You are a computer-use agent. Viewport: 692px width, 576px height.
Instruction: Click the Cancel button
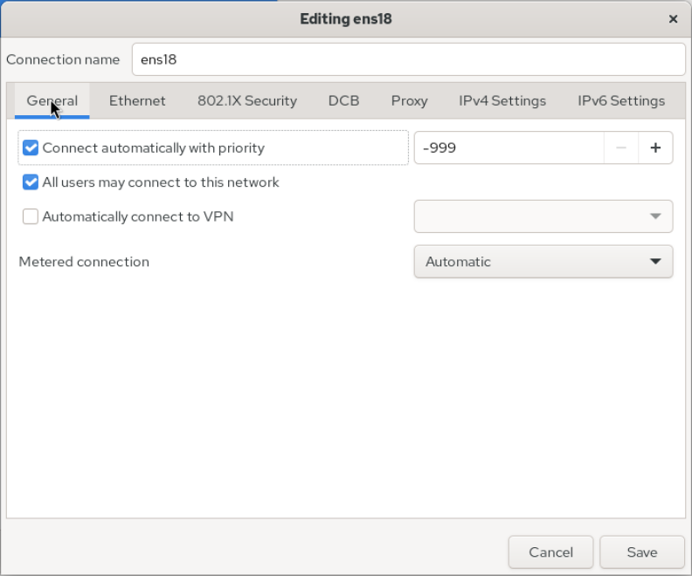click(550, 552)
